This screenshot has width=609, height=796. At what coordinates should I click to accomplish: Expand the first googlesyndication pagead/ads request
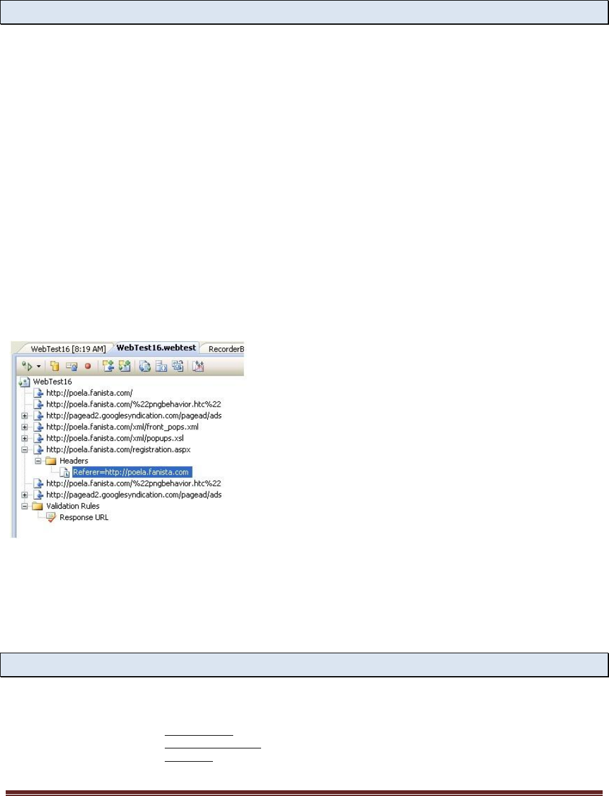25,416
